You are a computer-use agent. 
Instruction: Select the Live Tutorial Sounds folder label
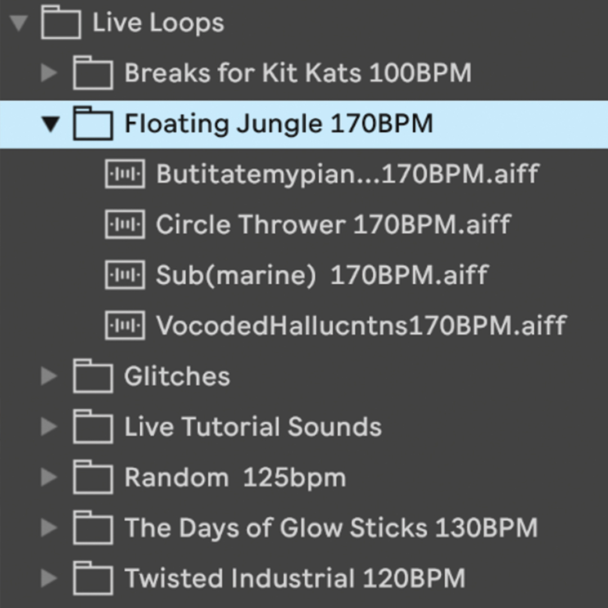pos(253,426)
